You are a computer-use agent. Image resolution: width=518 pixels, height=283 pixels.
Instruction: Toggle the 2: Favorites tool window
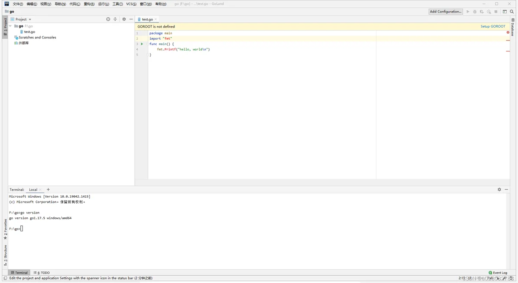[5, 230]
